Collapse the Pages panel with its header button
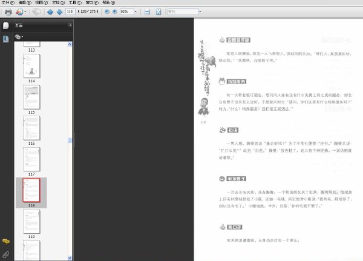Screen dimensions: 363x261 click(x=70, y=25)
